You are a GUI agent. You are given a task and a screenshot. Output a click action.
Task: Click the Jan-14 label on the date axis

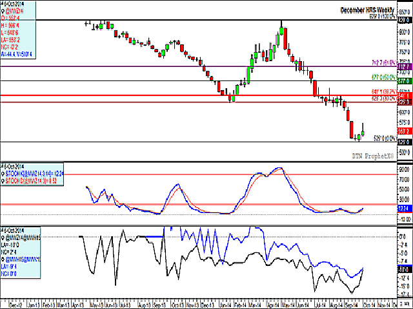click(x=225, y=304)
